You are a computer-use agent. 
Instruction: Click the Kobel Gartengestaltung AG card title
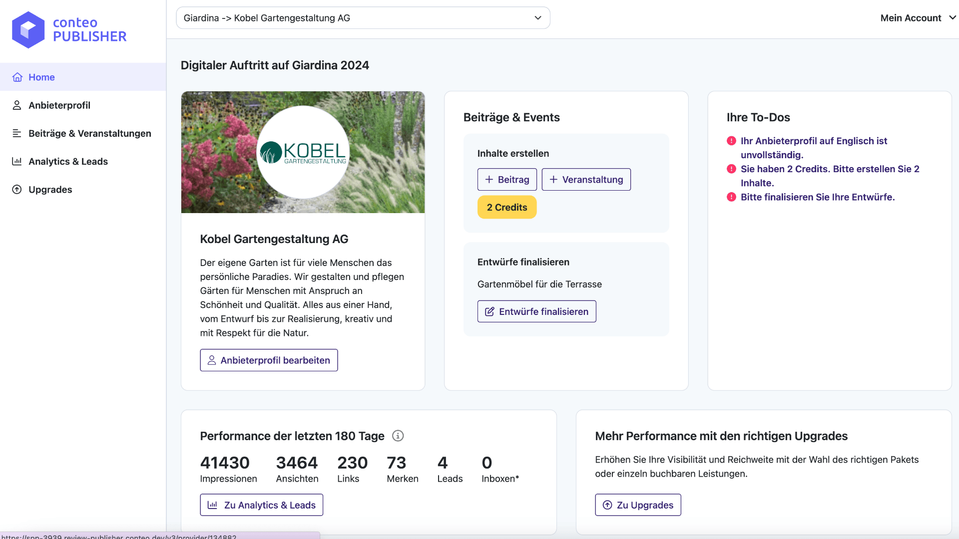274,239
